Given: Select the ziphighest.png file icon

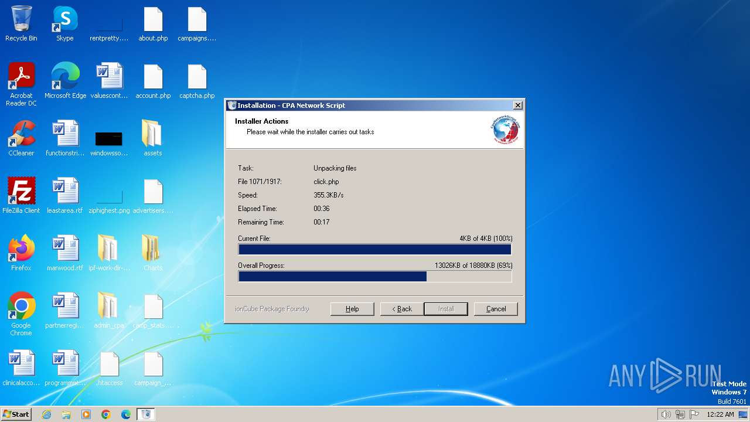Looking at the screenshot, I should (109, 196).
